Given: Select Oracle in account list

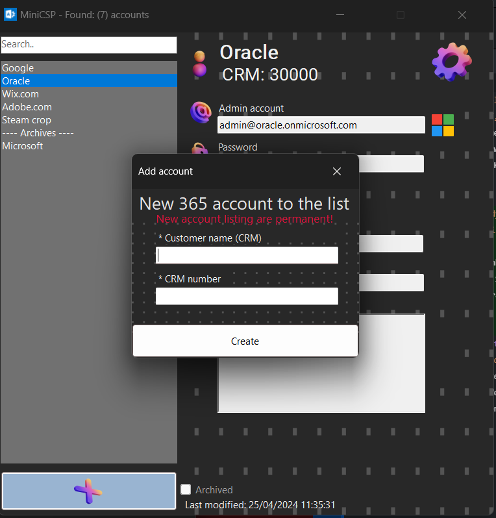Looking at the screenshot, I should click(88, 80).
